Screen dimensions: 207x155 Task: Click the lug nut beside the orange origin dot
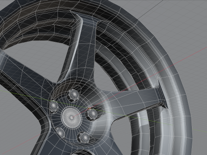pos(92,114)
